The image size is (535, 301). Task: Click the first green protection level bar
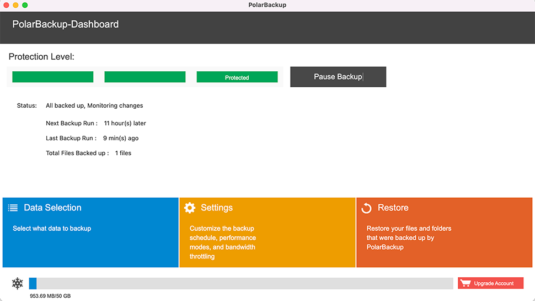point(53,77)
